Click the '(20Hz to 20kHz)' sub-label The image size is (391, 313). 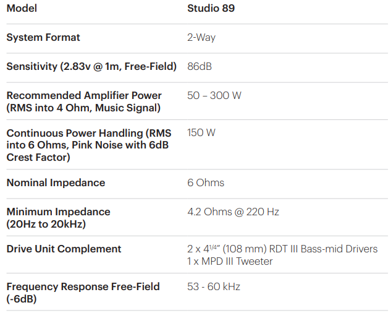point(46,224)
